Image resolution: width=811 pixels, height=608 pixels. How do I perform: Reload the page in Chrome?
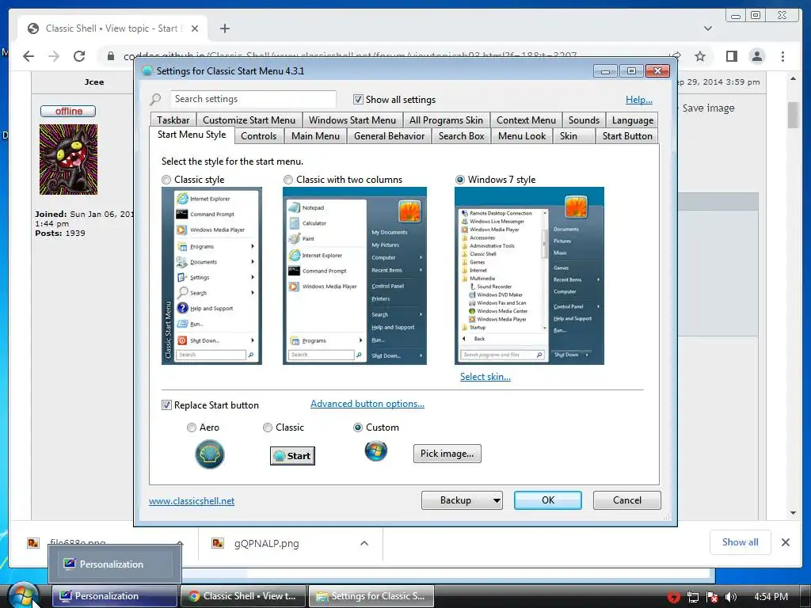click(79, 56)
